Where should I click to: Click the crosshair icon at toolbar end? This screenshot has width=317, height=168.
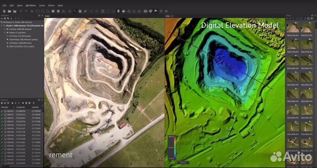pos(166,11)
